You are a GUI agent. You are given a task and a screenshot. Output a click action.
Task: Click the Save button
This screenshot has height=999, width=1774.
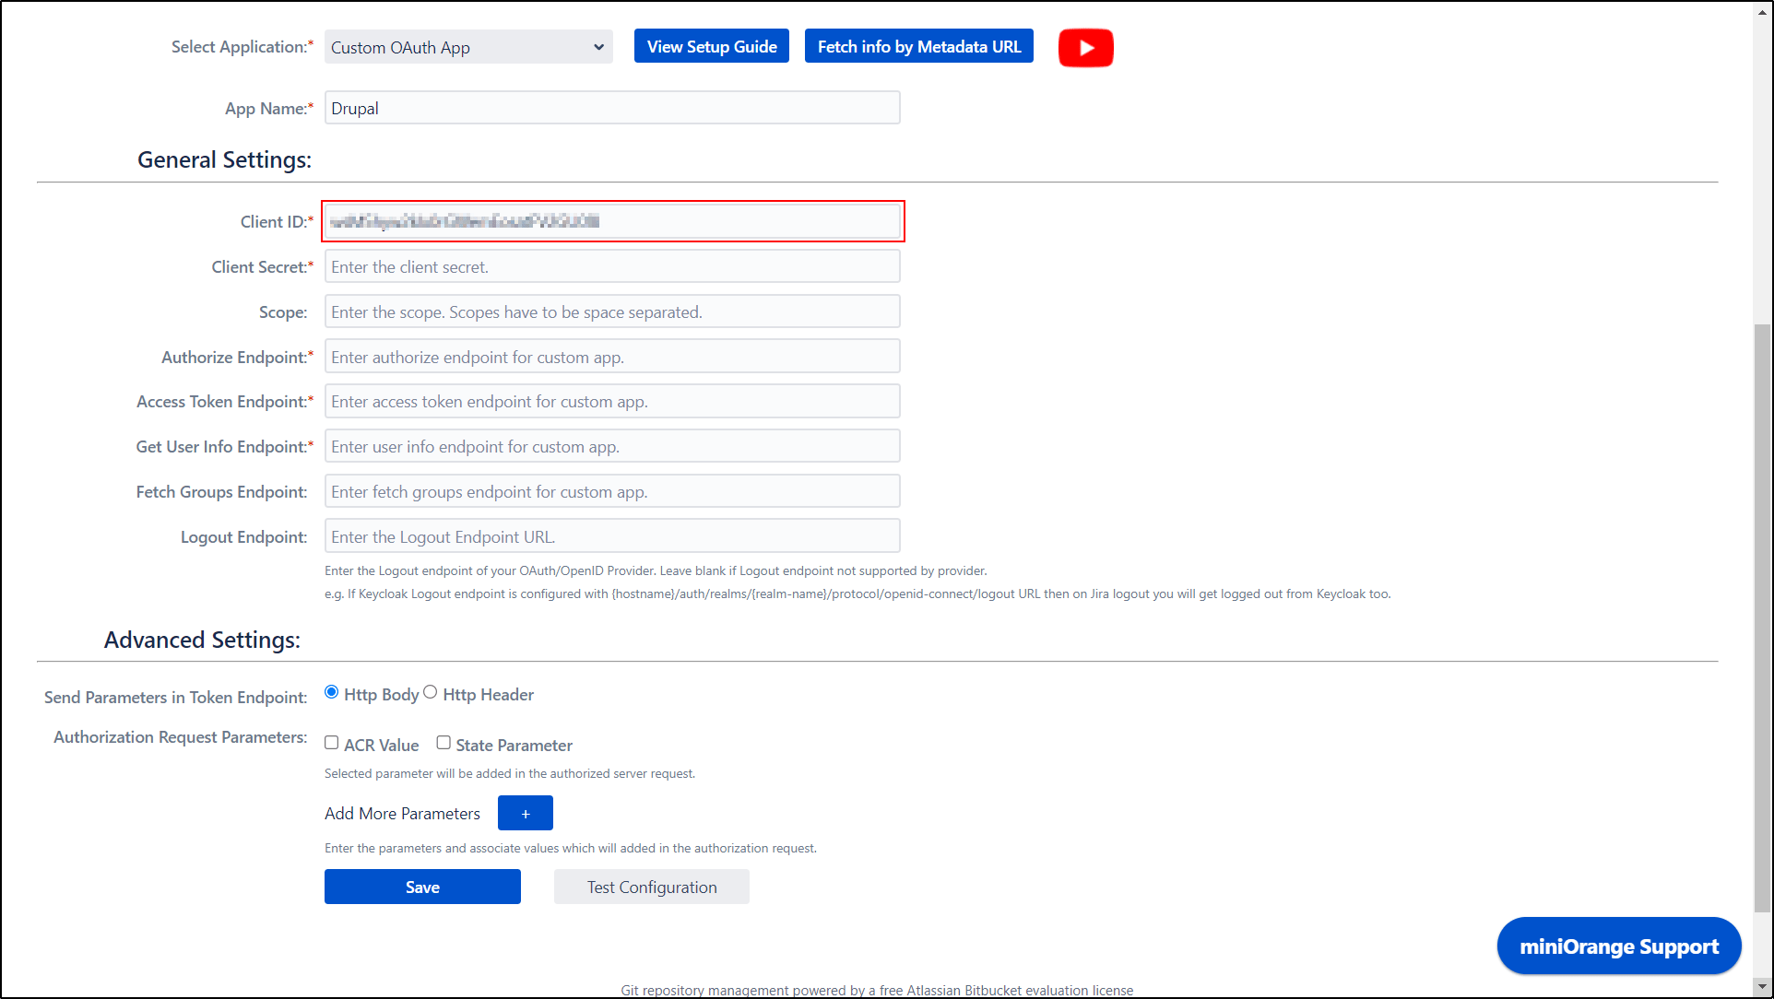pos(422,886)
